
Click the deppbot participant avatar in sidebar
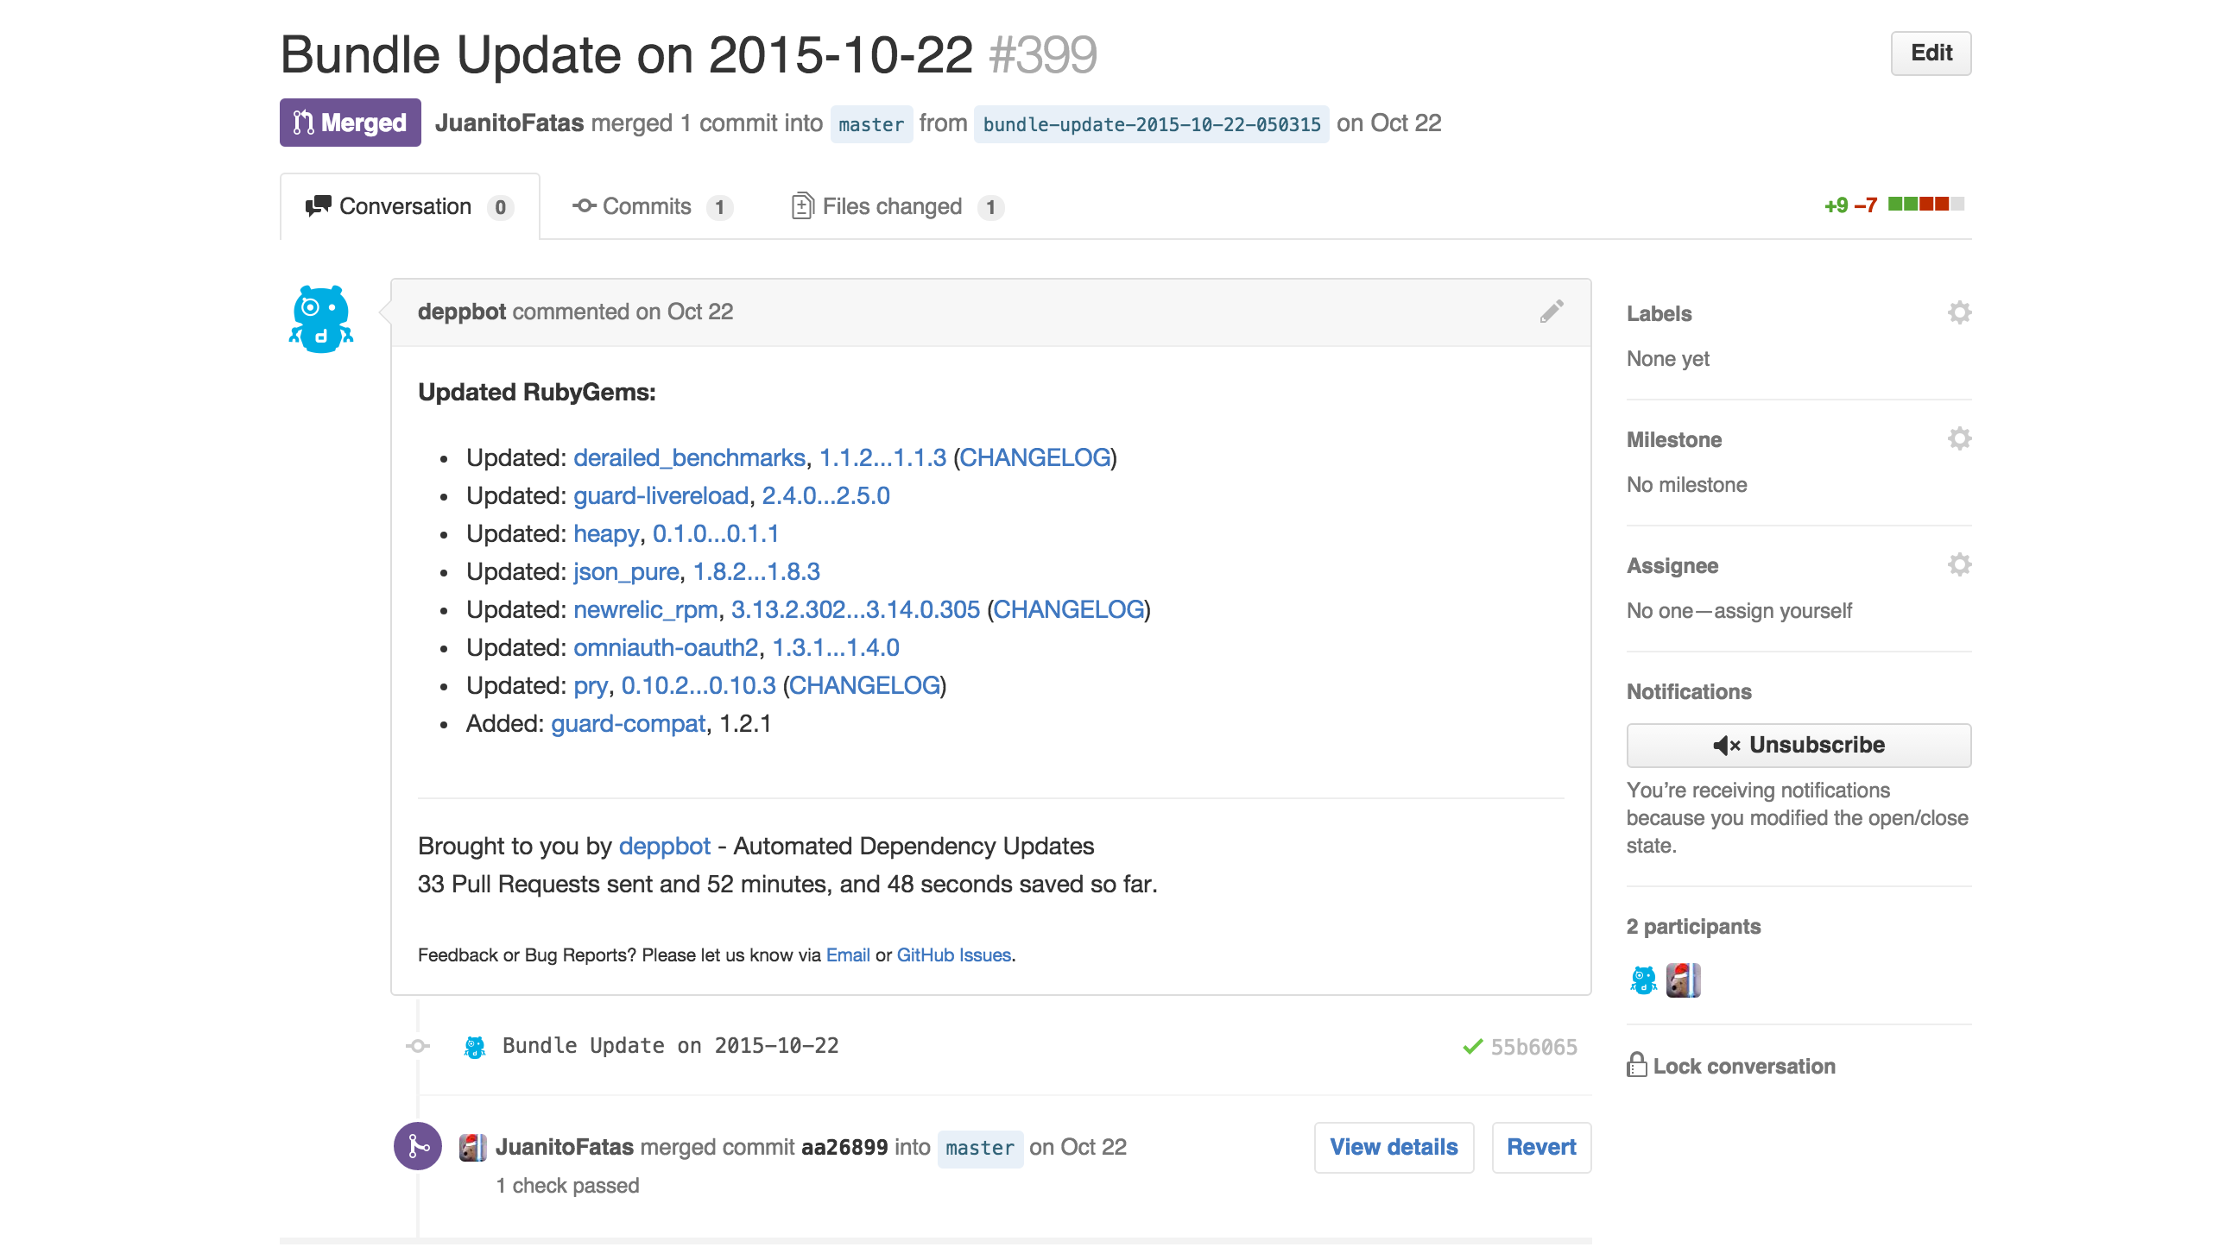coord(1644,980)
